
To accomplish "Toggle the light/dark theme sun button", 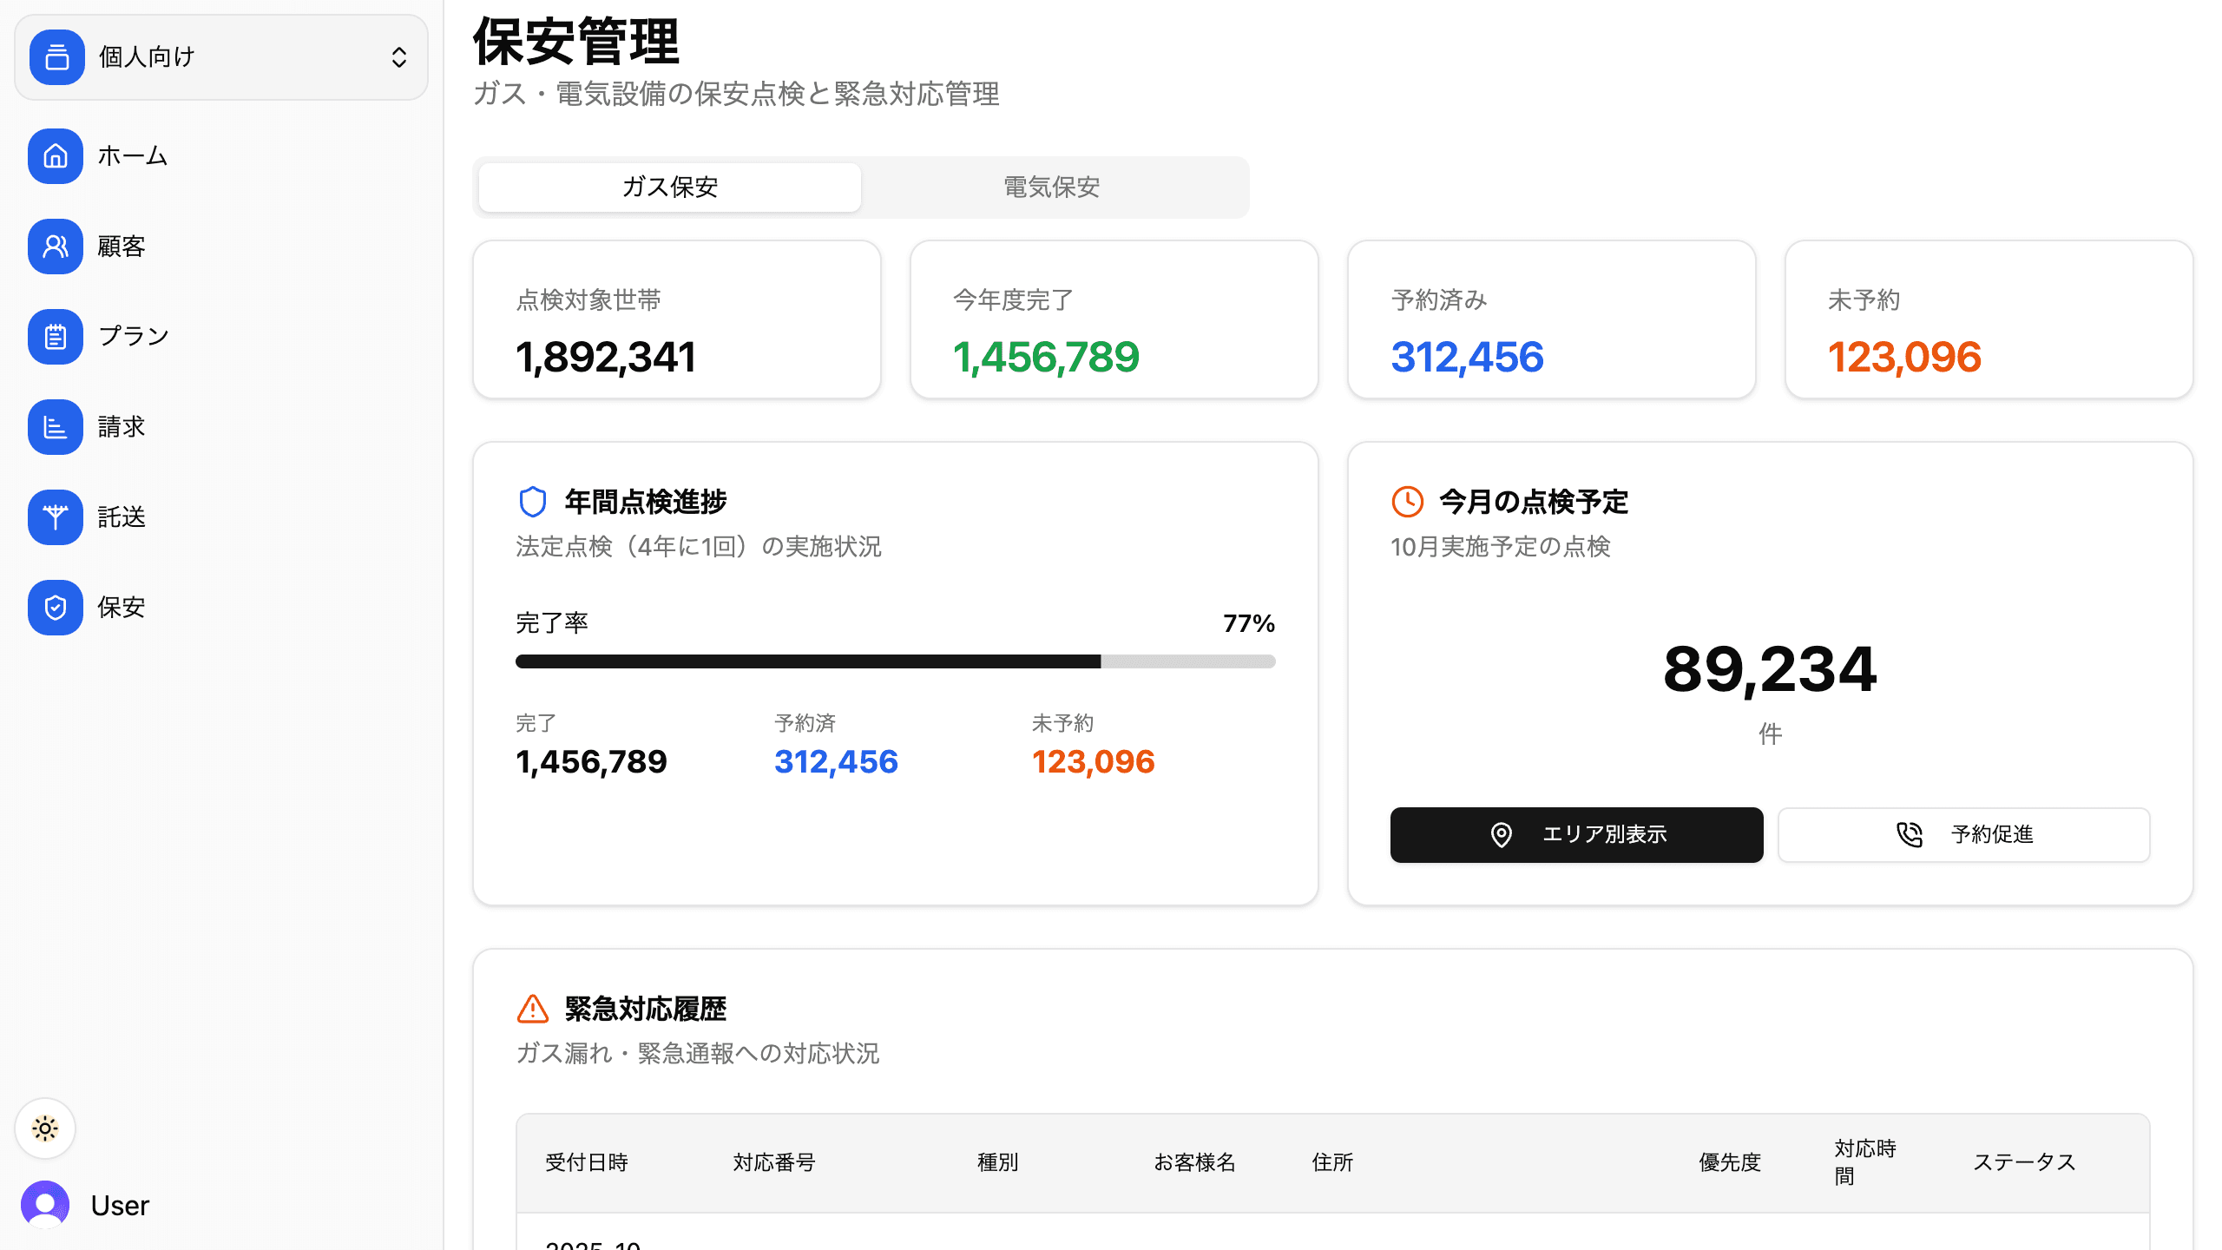I will (45, 1128).
